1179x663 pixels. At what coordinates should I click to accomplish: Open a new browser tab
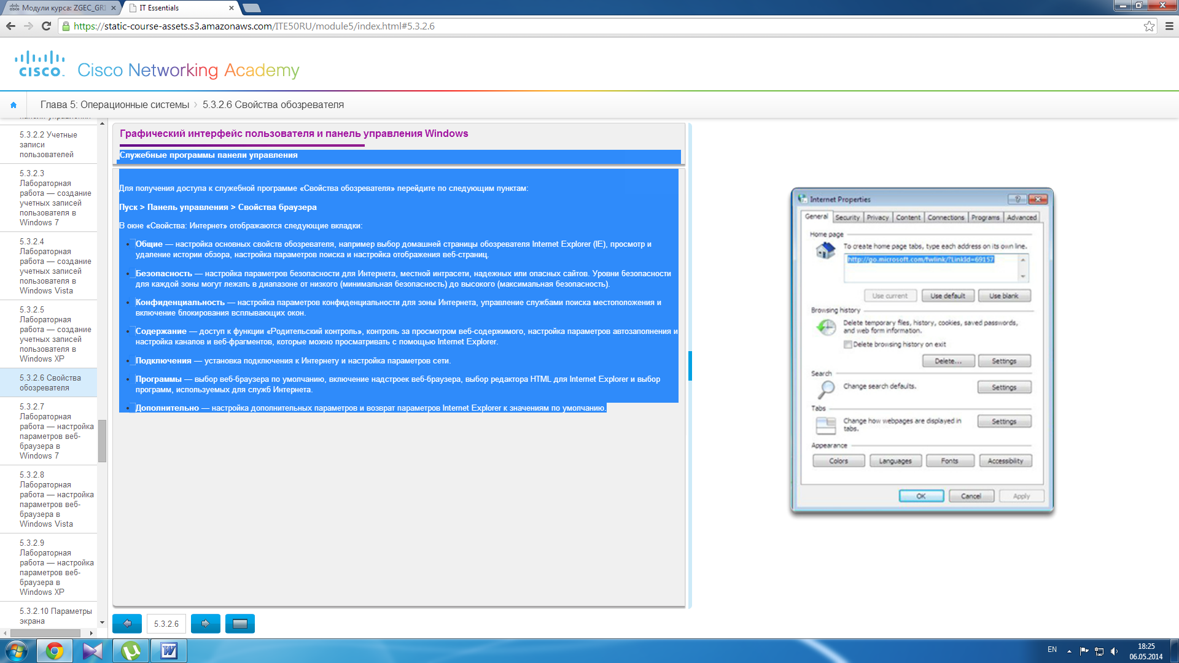click(252, 8)
